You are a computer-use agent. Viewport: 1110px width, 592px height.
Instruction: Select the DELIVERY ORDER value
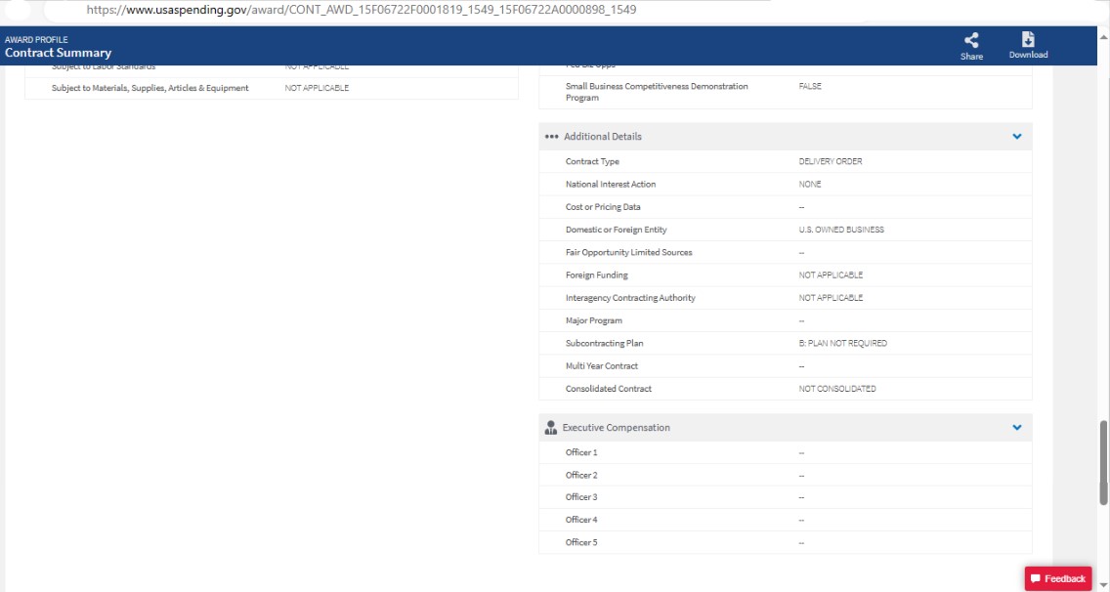[831, 161]
